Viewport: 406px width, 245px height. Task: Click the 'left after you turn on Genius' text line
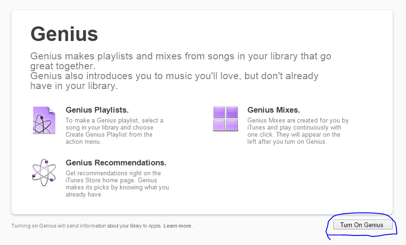287,142
